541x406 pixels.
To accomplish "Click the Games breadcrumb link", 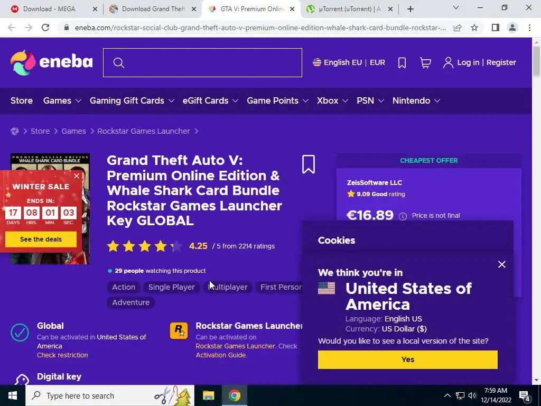I will 73,131.
